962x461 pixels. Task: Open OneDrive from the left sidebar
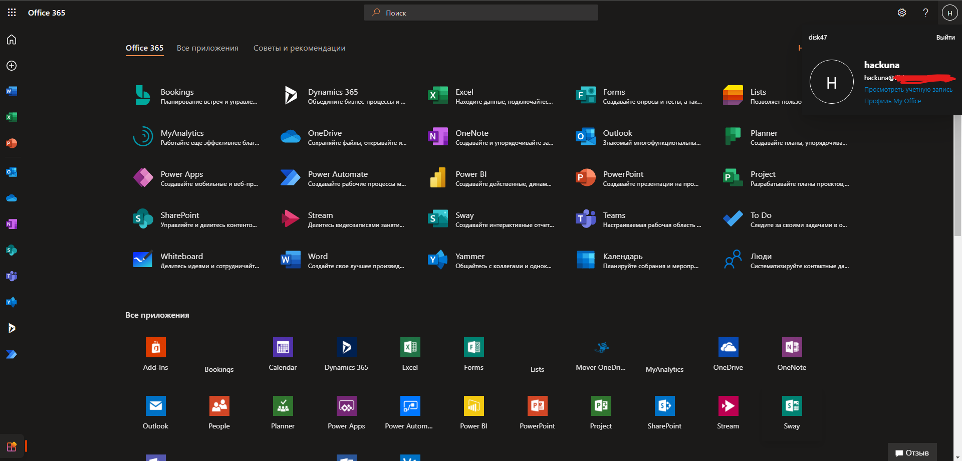[12, 198]
